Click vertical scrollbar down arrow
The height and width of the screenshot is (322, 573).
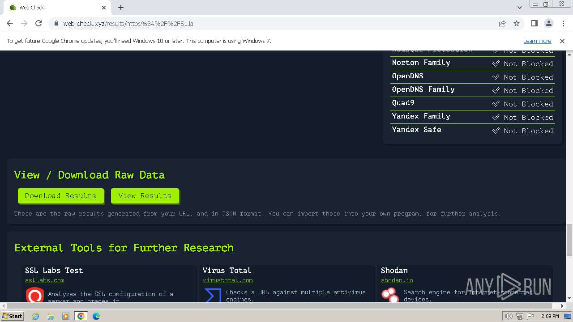(x=569, y=298)
